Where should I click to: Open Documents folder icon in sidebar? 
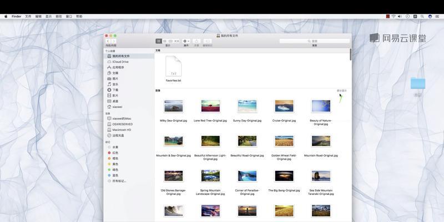109,73
